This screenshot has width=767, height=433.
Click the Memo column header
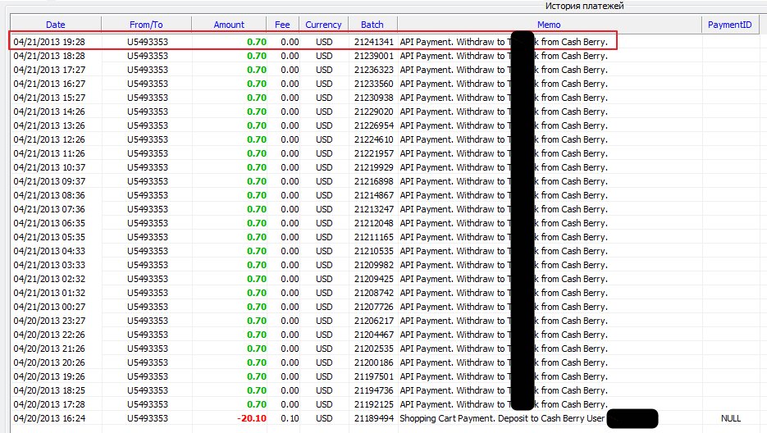(x=549, y=25)
